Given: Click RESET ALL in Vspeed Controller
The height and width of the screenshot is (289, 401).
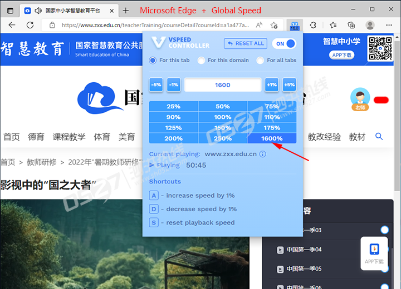Looking at the screenshot, I should 246,43.
